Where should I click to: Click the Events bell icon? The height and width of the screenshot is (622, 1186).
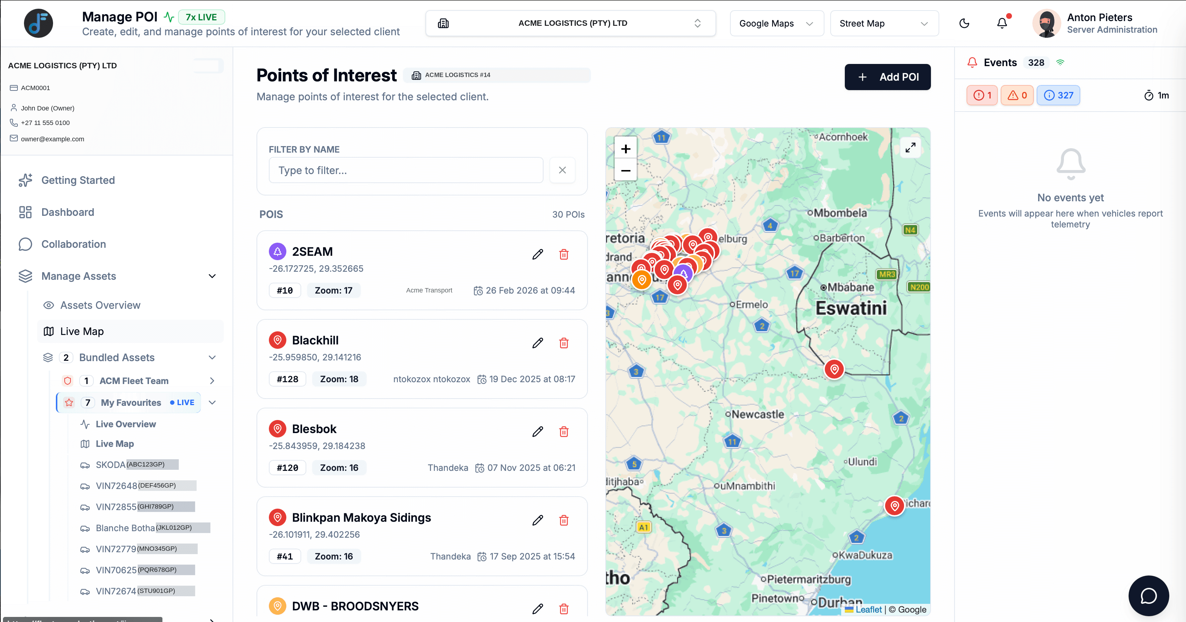972,62
